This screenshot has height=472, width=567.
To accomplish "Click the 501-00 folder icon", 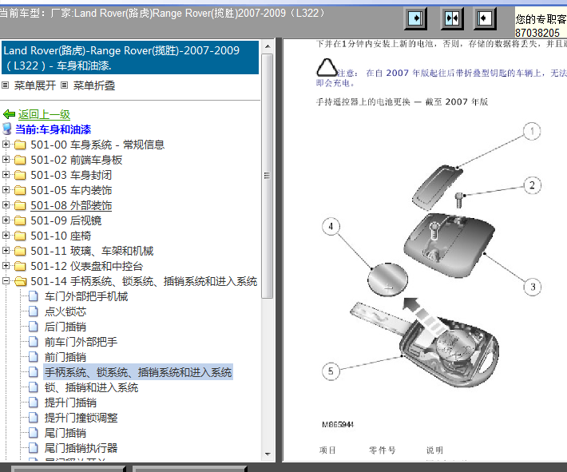I will click(x=20, y=145).
